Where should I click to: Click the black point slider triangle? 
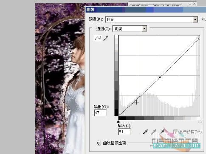coord(119,121)
